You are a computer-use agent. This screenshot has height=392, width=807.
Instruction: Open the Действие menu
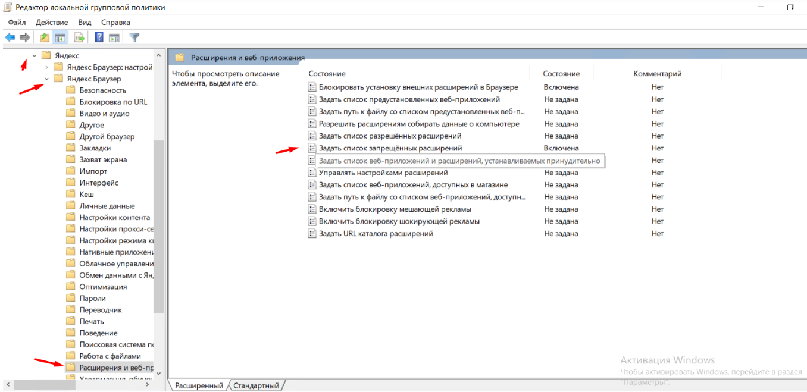[52, 22]
